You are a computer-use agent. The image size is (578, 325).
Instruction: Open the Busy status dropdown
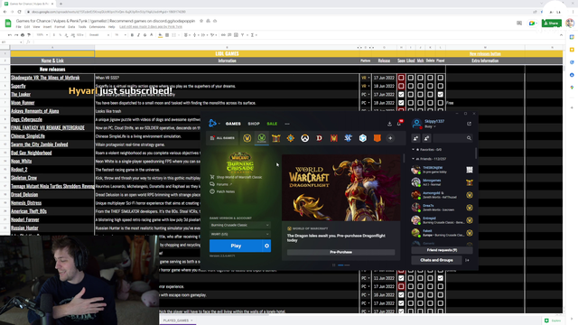pyautogui.click(x=430, y=126)
